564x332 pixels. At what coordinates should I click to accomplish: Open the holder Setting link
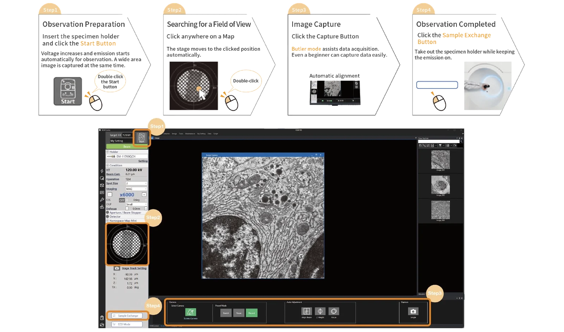coord(143,161)
